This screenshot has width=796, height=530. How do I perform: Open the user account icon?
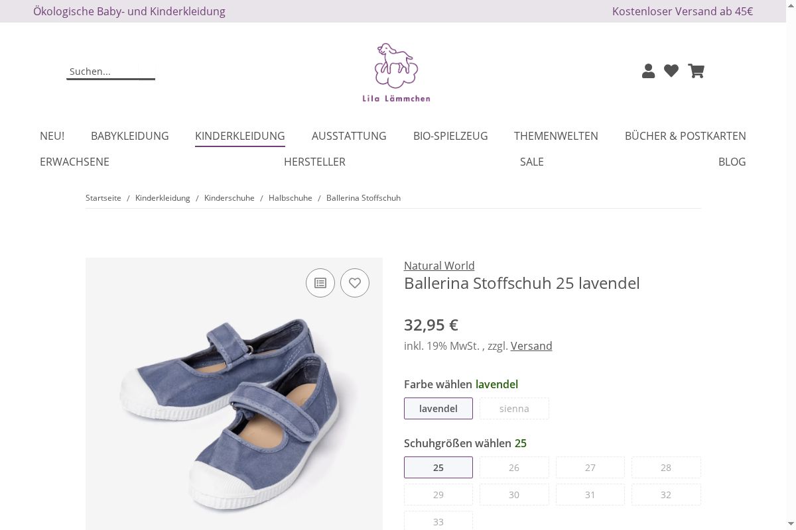point(648,71)
